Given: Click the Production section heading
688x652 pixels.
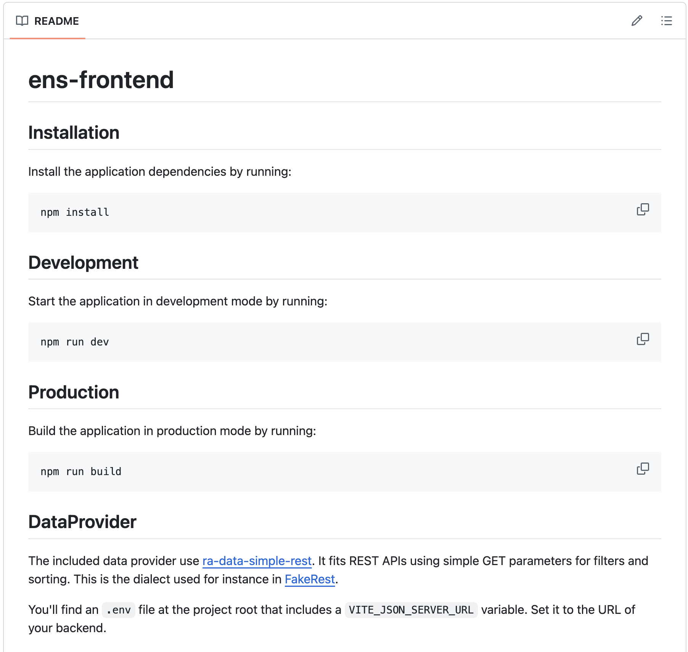Looking at the screenshot, I should [74, 392].
